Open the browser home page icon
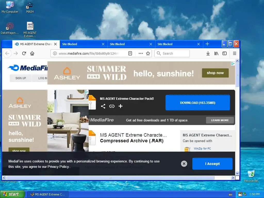 point(32,53)
